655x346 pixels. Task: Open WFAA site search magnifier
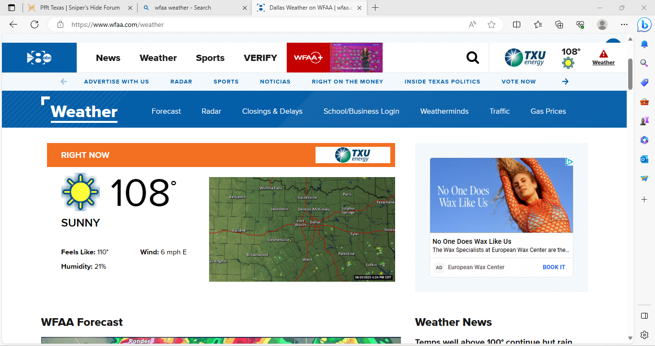[473, 58]
